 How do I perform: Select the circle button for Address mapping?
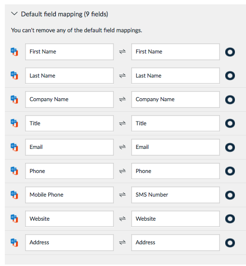tap(230, 243)
